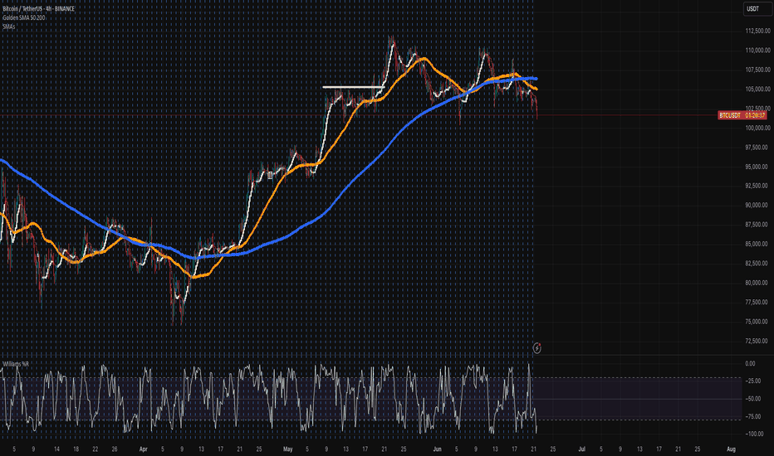The height and width of the screenshot is (456, 774).
Task: Click the 95,000.00 price axis label
Action: tap(757, 167)
